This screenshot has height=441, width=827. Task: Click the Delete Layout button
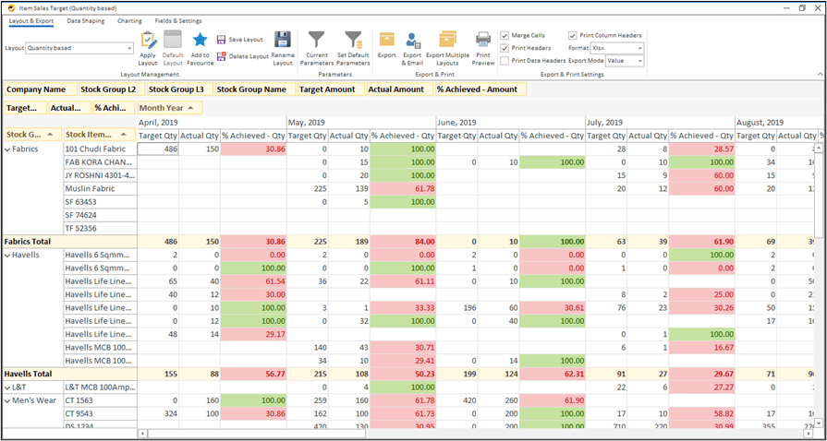(242, 56)
